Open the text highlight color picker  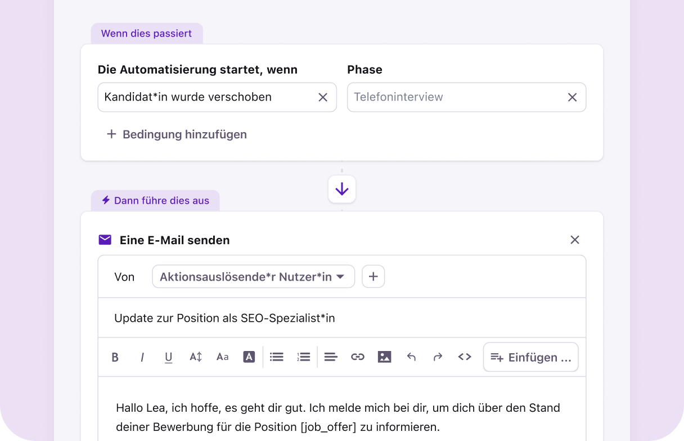(x=249, y=357)
